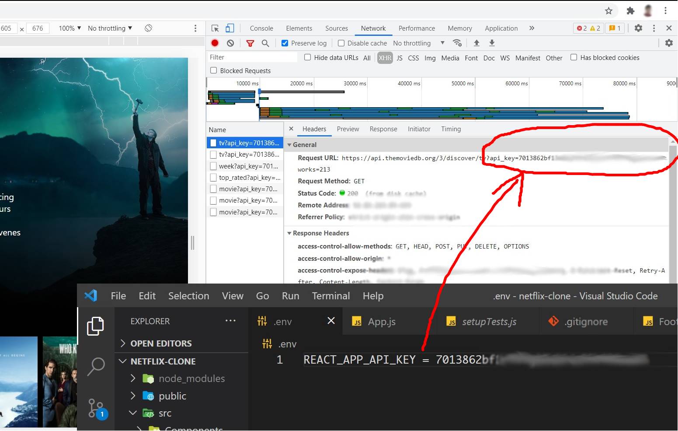Screen dimensions: 678x431
Task: Open DevTools network throttling dropdown
Action: (419, 43)
